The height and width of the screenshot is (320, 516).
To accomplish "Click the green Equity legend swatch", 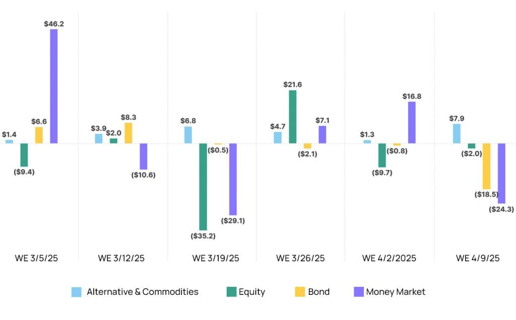I will (231, 292).
